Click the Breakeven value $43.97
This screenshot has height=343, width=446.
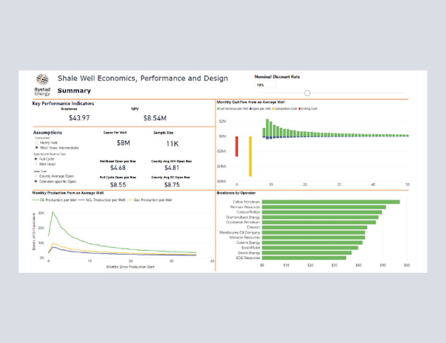(79, 118)
